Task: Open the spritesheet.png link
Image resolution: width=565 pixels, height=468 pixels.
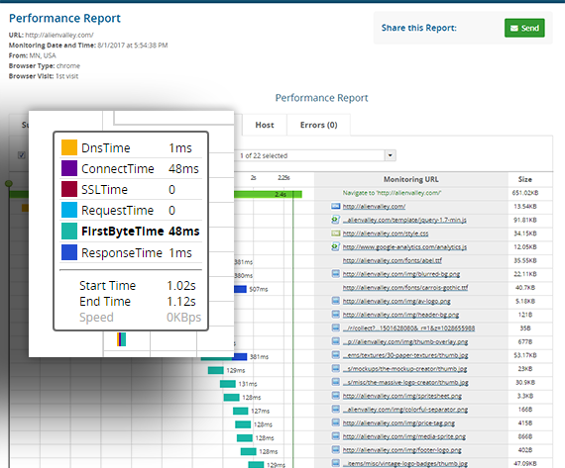Action: (402, 396)
